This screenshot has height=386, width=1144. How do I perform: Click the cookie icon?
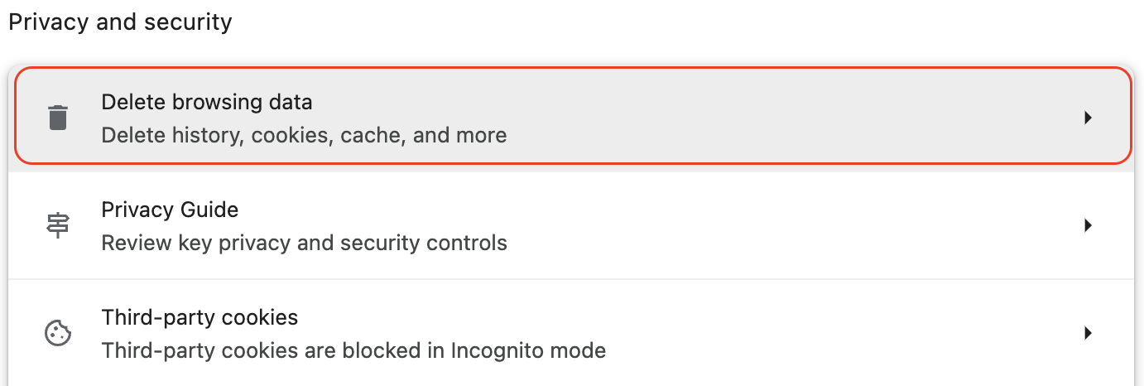point(57,333)
